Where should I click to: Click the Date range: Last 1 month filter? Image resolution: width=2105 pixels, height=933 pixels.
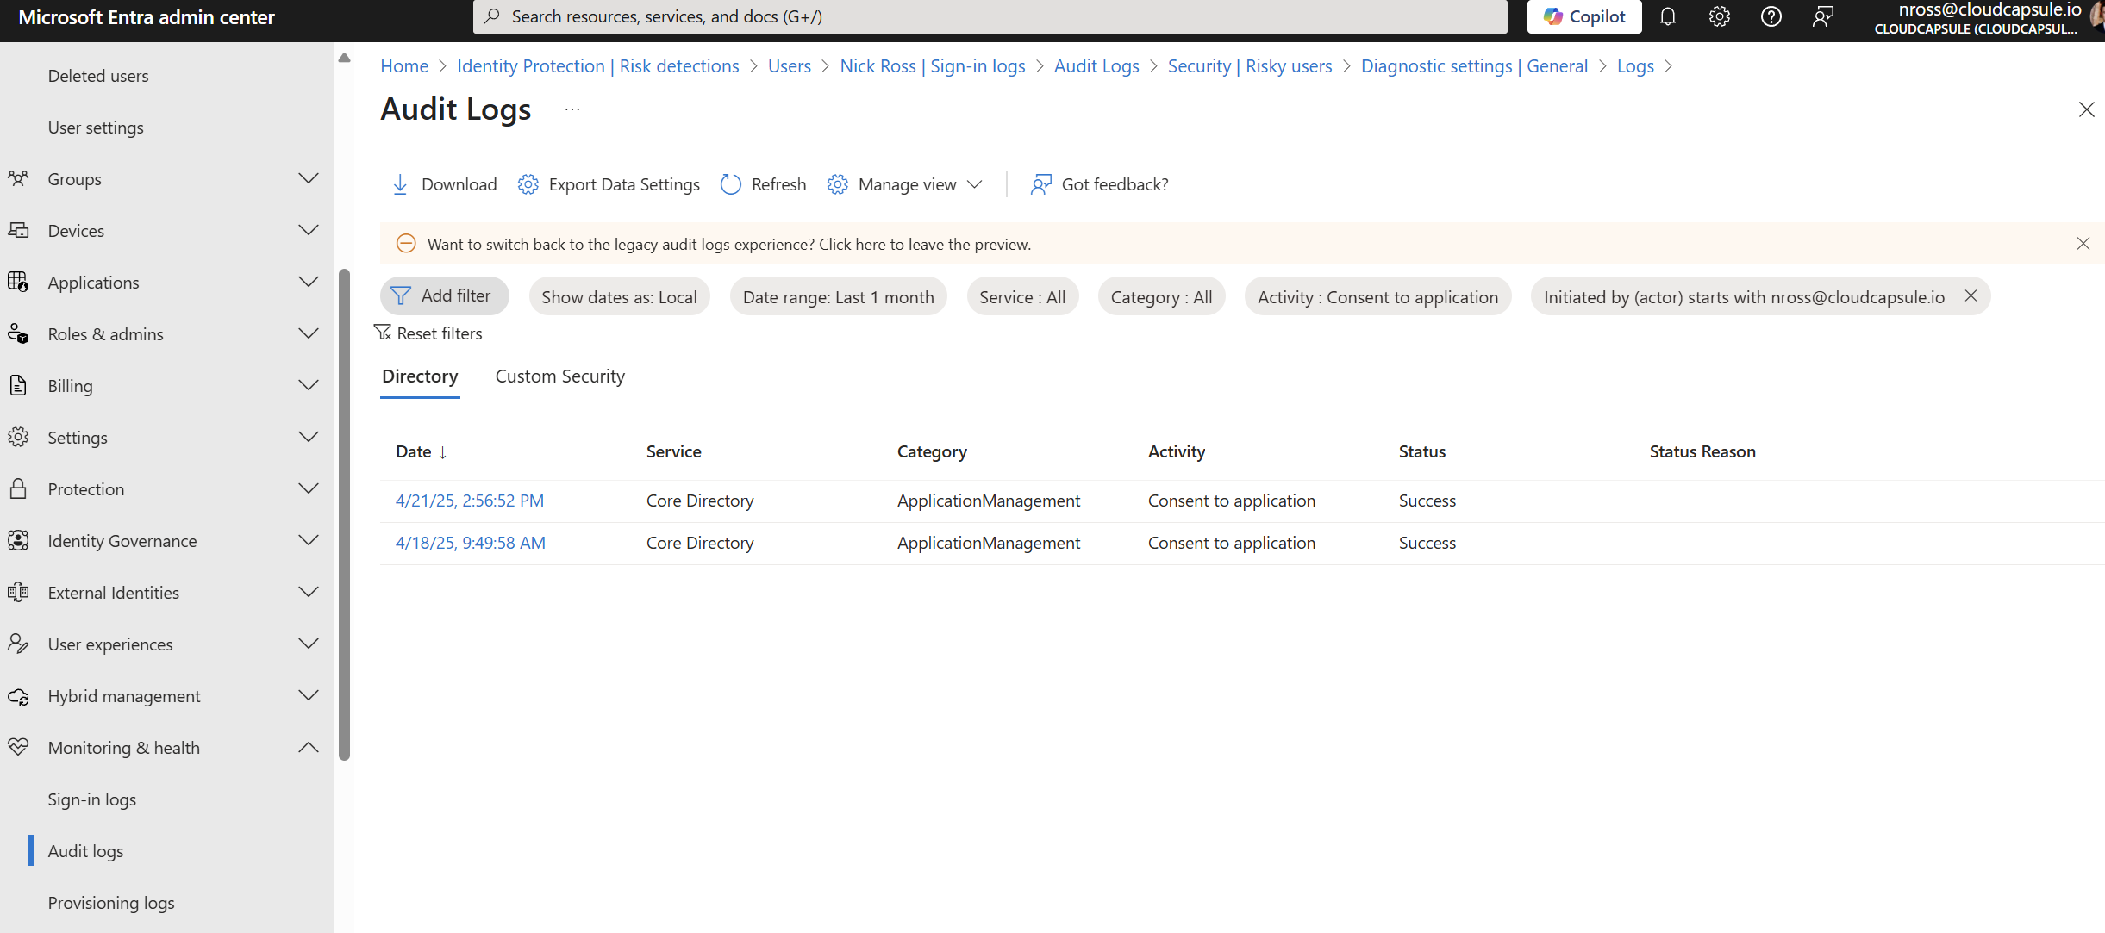[839, 296]
